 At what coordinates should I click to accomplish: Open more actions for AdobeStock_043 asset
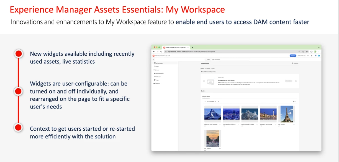tap(275, 124)
